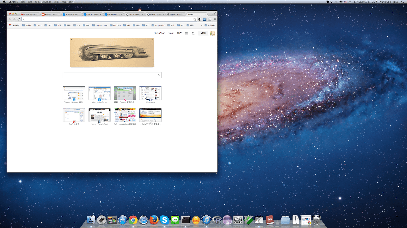Open the Chrome hamburger menu
This screenshot has height=228, width=407.
point(215,19)
